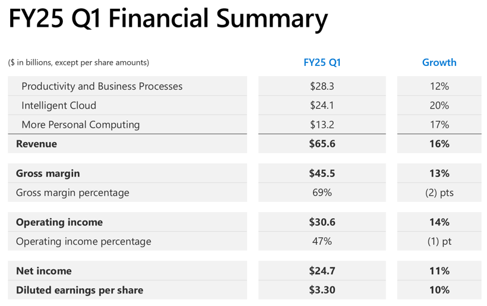This screenshot has width=487, height=306.
Task: Select the bold Revenue row label
Action: [x=36, y=144]
